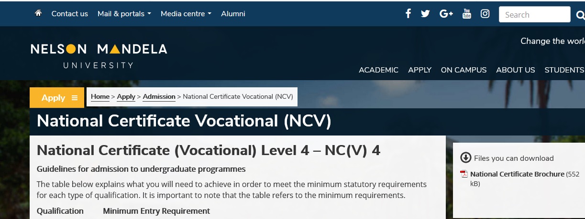Download the National Certificate Brochure
The width and height of the screenshot is (585, 219).
(x=517, y=174)
